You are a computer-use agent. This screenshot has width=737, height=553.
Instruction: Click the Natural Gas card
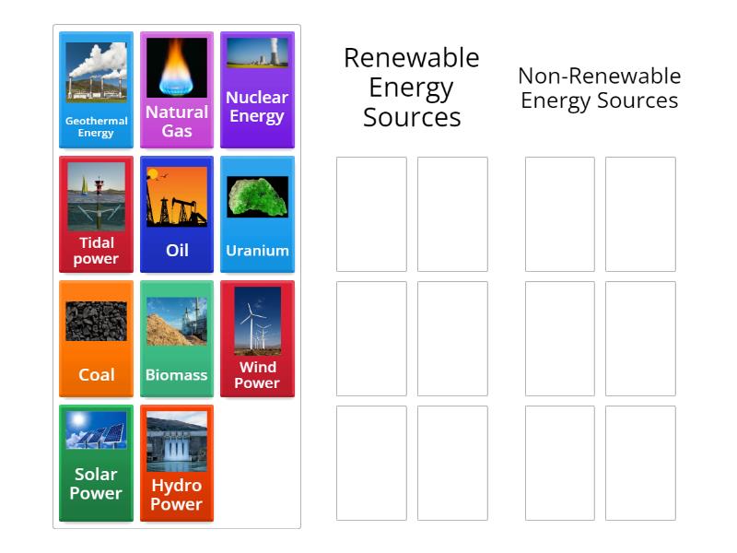[177, 88]
